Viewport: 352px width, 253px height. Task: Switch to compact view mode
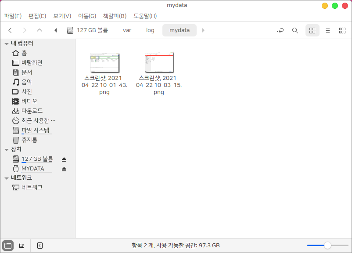(x=342, y=30)
